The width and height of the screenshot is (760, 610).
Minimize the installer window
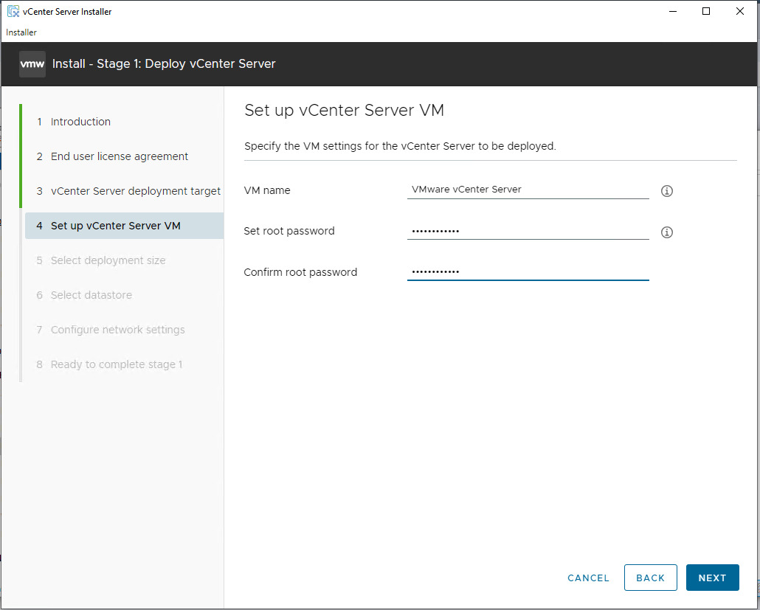click(x=672, y=11)
